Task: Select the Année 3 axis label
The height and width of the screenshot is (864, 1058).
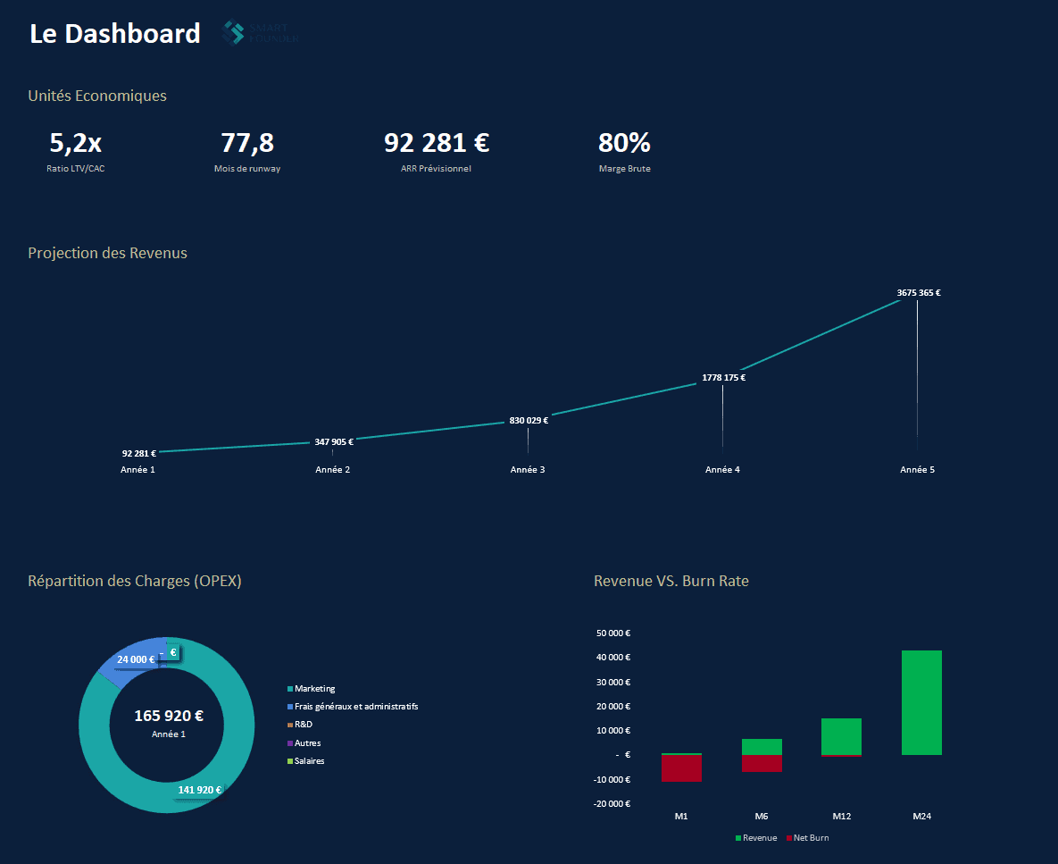Action: pos(528,470)
